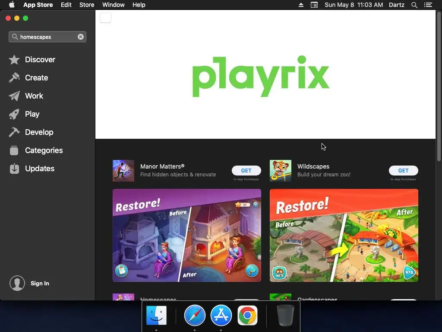Open the Play rocket icon
The height and width of the screenshot is (332, 442).
point(14,114)
